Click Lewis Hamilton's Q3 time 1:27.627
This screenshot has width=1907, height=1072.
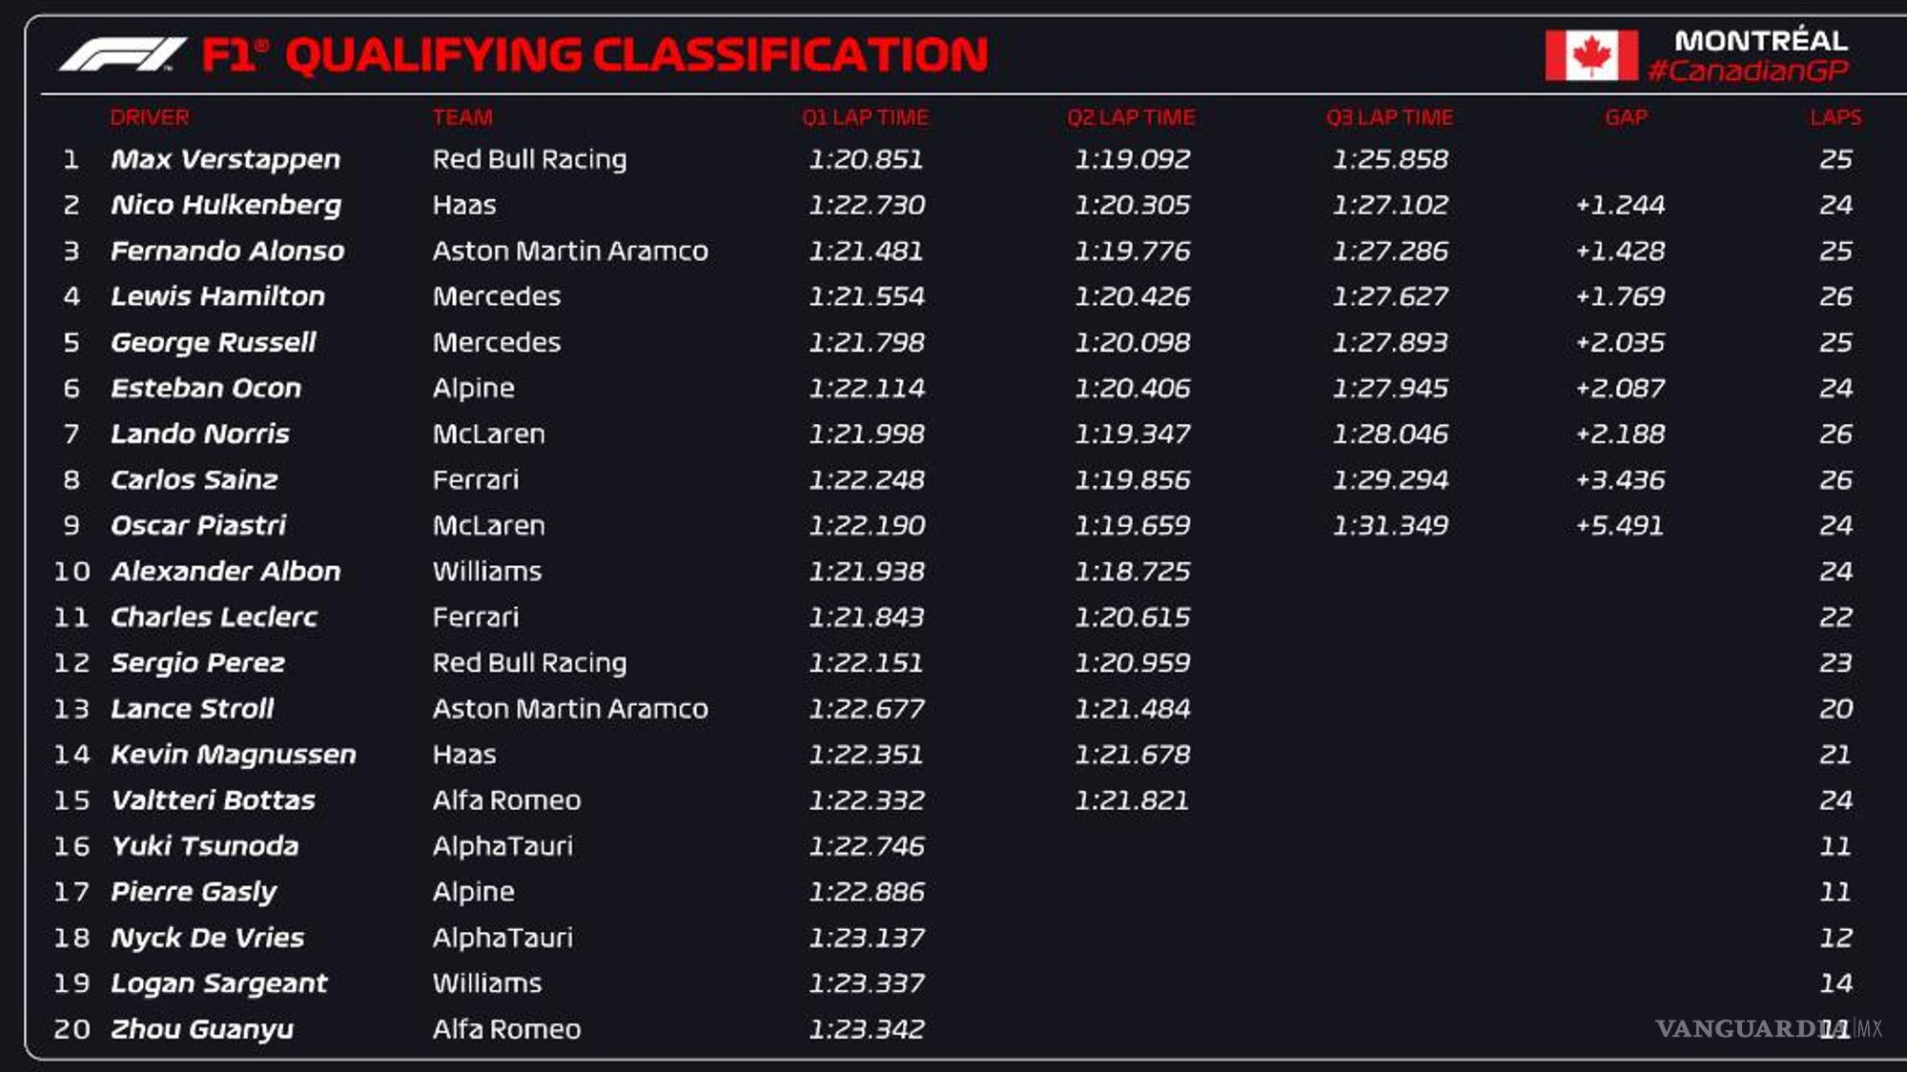pyautogui.click(x=1390, y=296)
